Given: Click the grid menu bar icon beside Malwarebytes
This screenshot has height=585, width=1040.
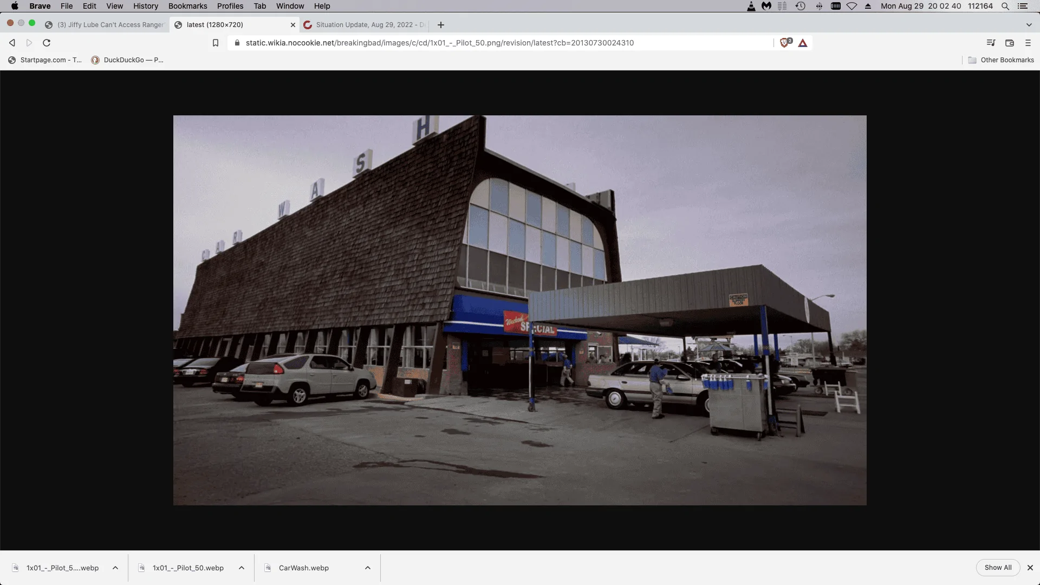Looking at the screenshot, I should pyautogui.click(x=782, y=6).
